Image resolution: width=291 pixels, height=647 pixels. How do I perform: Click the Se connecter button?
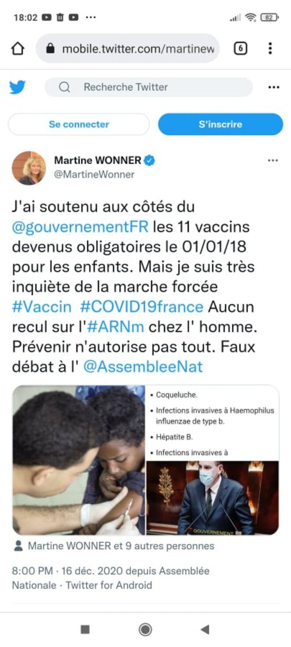(79, 124)
